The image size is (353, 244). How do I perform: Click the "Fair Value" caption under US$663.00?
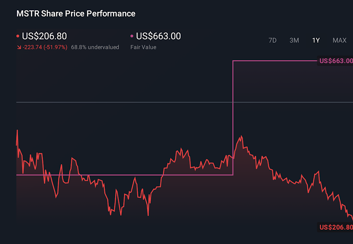143,47
